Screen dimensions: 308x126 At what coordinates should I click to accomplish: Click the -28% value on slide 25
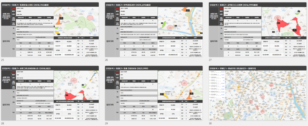(69, 51)
